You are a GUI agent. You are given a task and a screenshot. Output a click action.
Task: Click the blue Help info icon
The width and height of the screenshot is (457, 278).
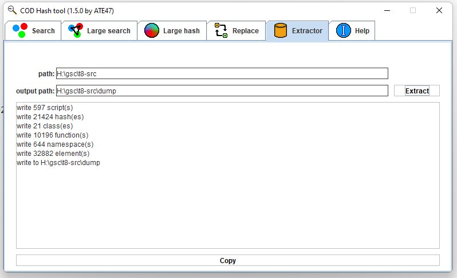tap(344, 30)
